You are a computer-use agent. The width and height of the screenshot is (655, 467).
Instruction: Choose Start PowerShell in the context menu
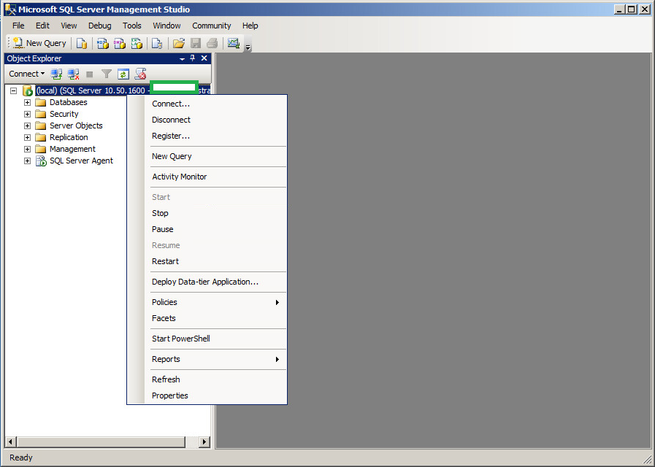(x=215, y=339)
